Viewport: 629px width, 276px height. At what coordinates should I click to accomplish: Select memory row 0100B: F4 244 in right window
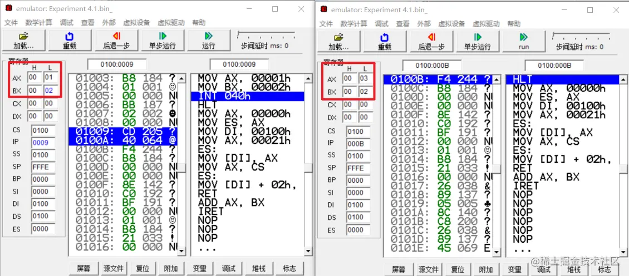[x=438, y=79]
